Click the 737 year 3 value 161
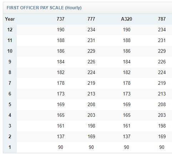Viewport: 172px width, 156px height. pos(61,126)
